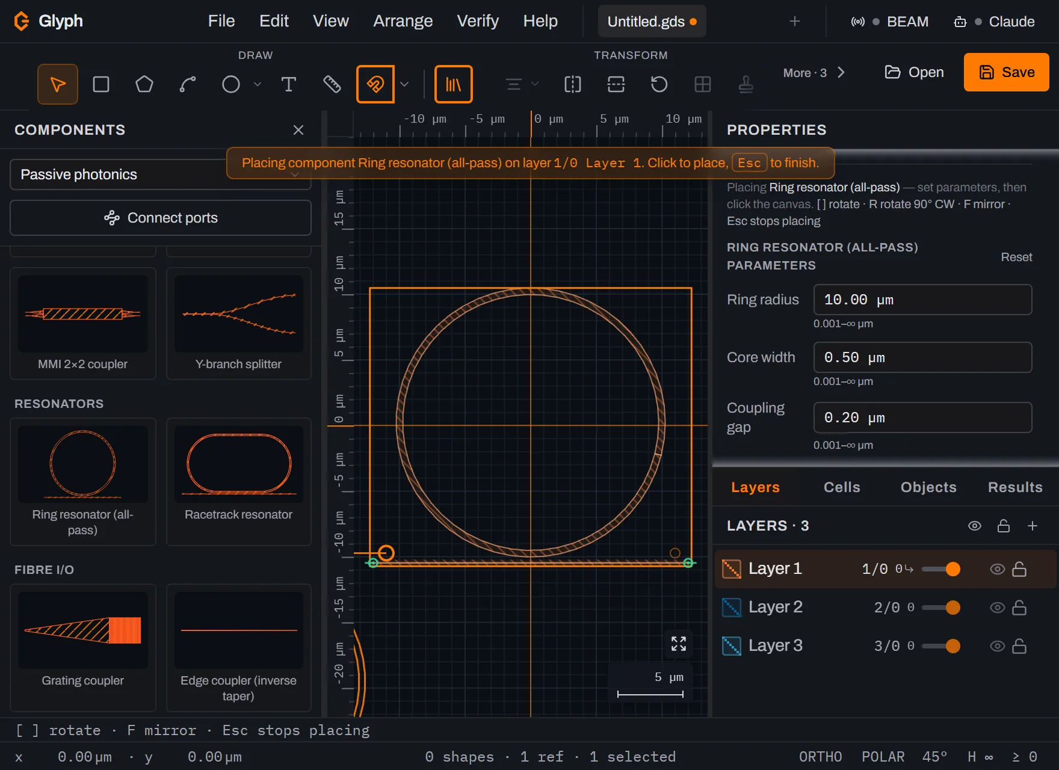The image size is (1059, 770).
Task: Click the Ring radius input field
Action: tap(922, 300)
